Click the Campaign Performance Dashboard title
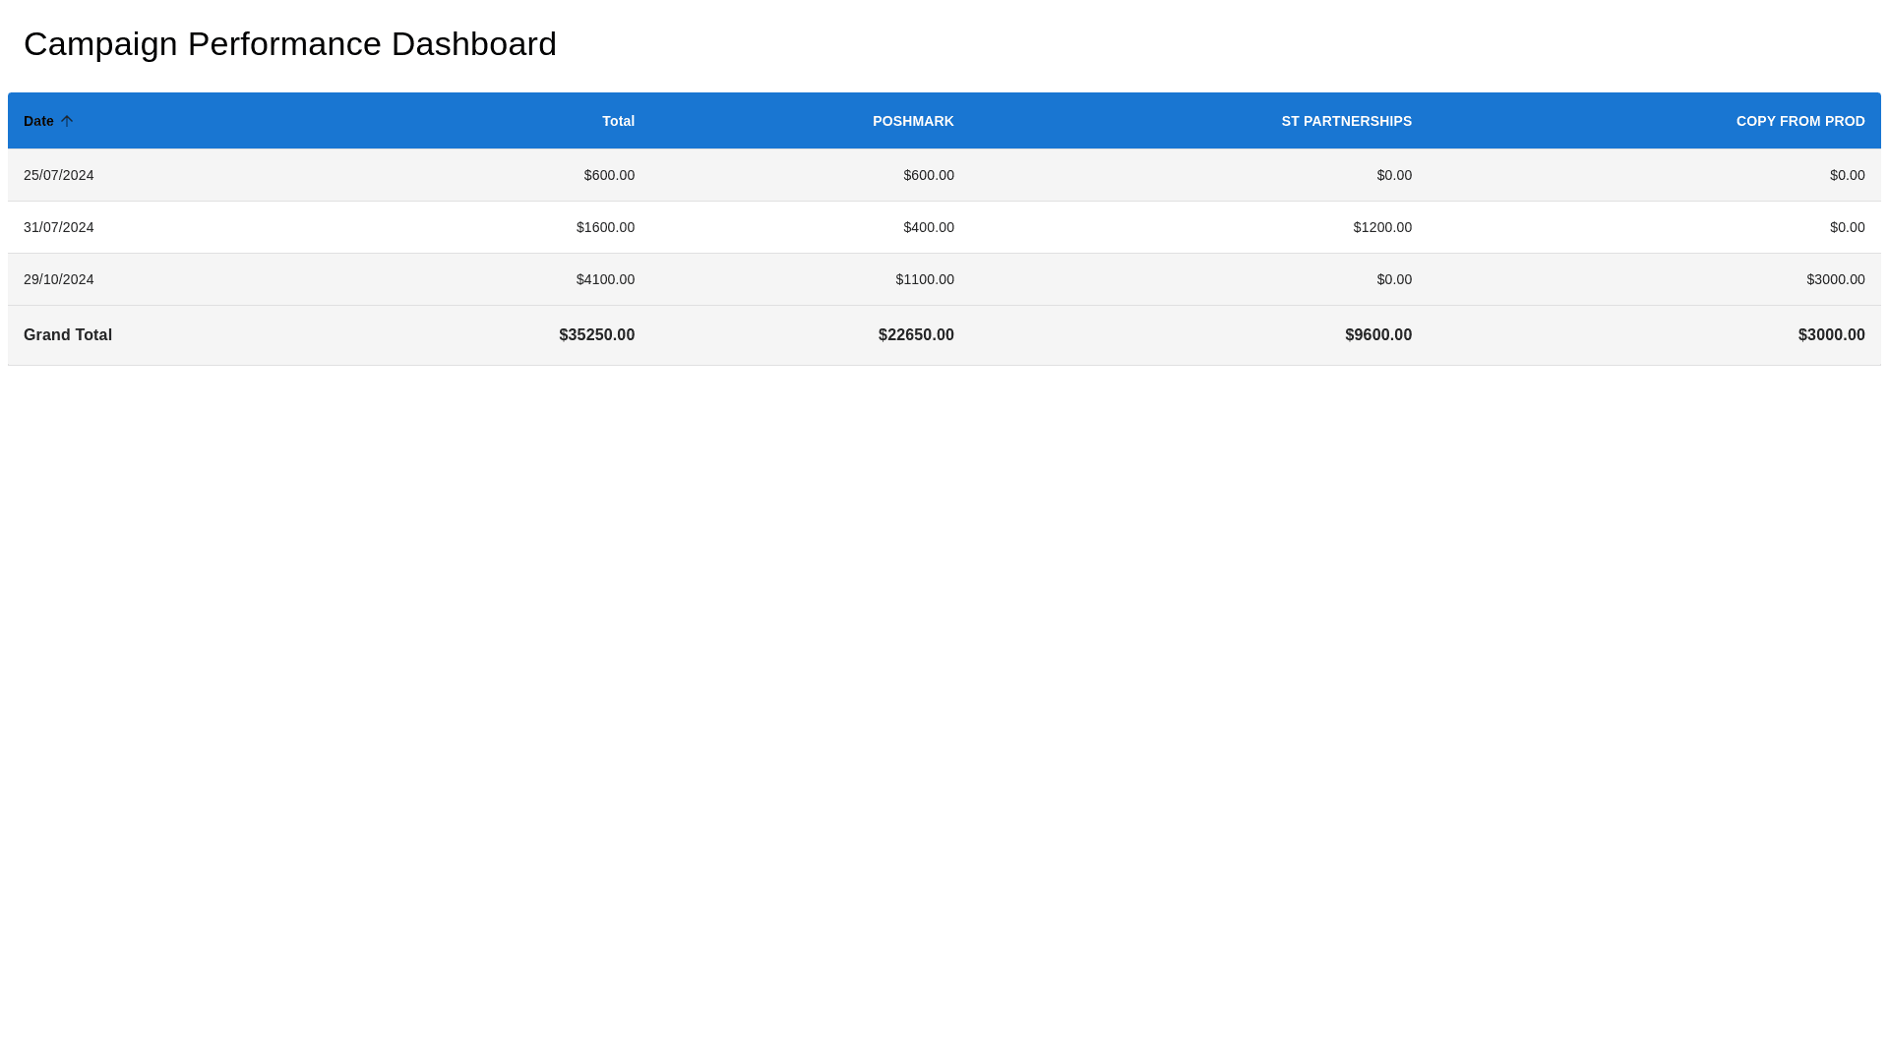The height and width of the screenshot is (1062, 1889). (x=290, y=44)
